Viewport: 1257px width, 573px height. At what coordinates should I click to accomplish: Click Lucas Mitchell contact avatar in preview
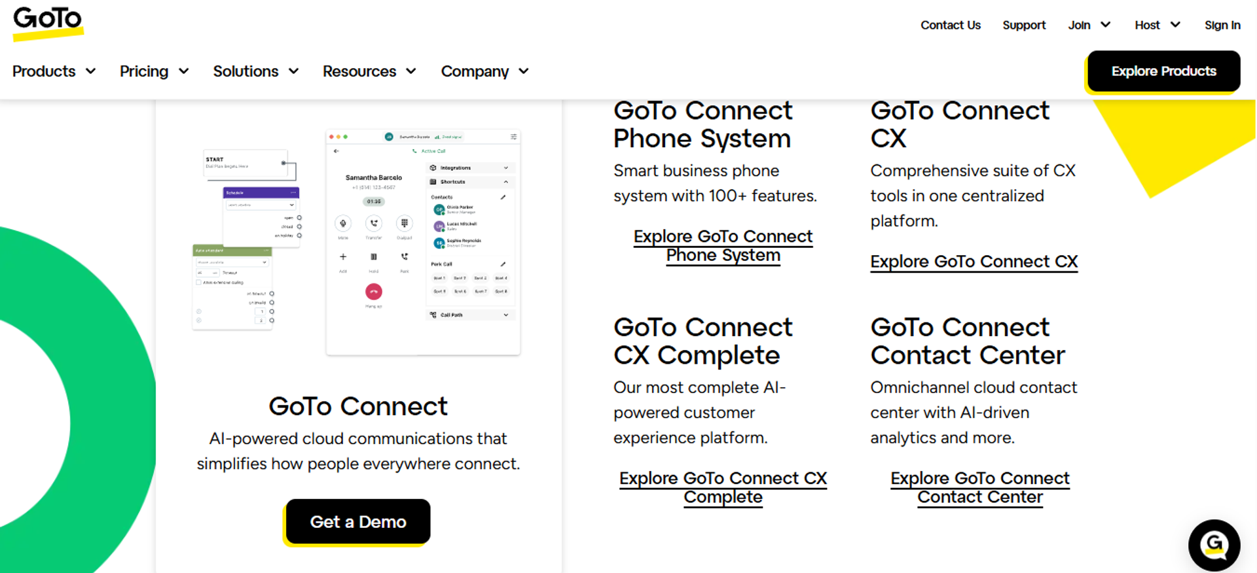coord(439,226)
